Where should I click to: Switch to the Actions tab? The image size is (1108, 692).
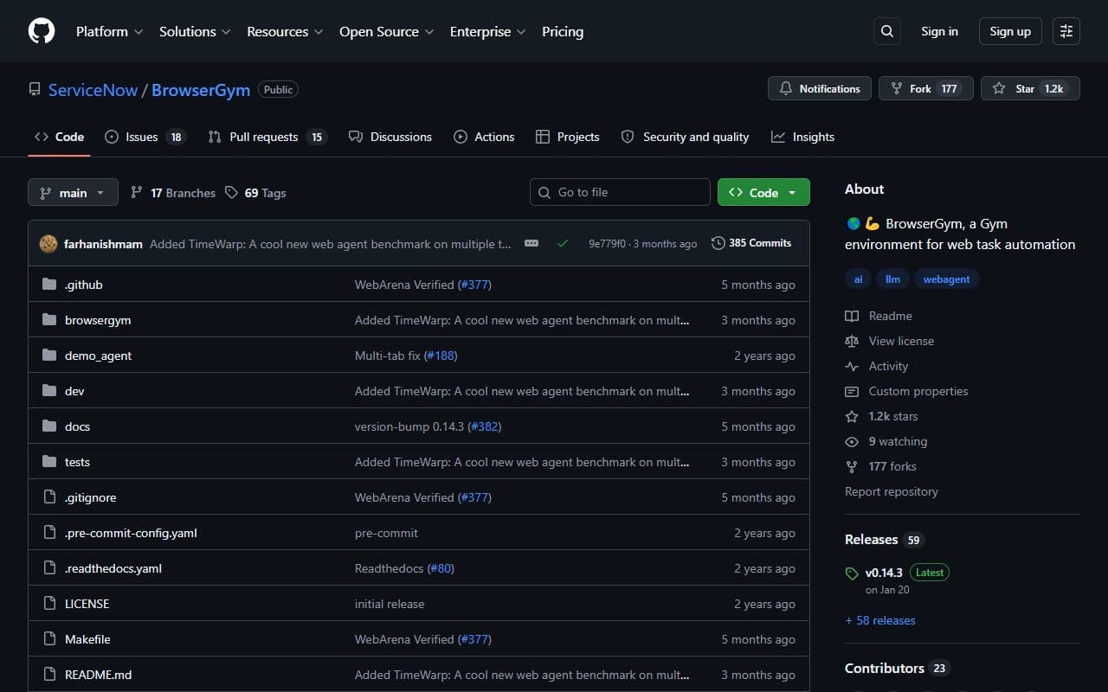tap(483, 137)
